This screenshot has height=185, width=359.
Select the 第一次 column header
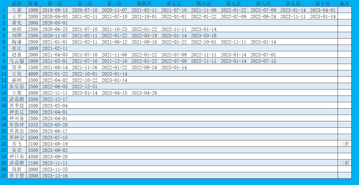click(55, 4)
